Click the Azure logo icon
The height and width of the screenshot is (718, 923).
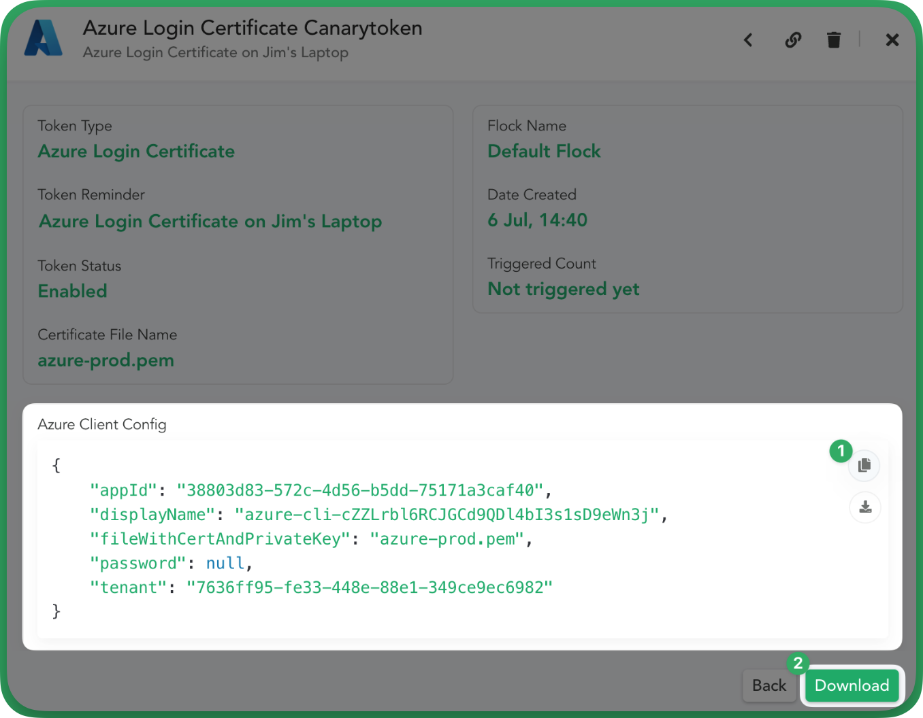point(43,38)
